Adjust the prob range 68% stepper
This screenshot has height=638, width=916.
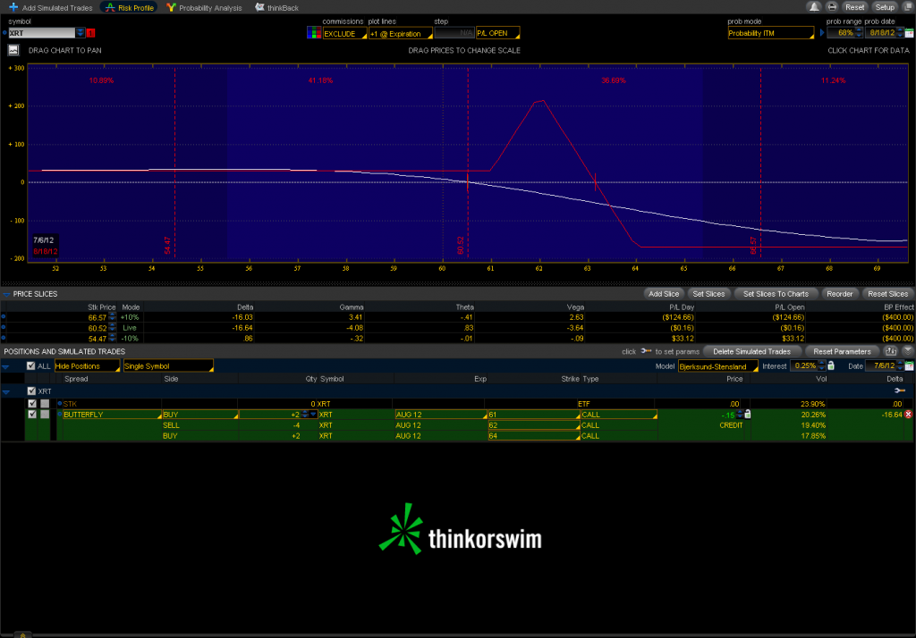coord(859,33)
